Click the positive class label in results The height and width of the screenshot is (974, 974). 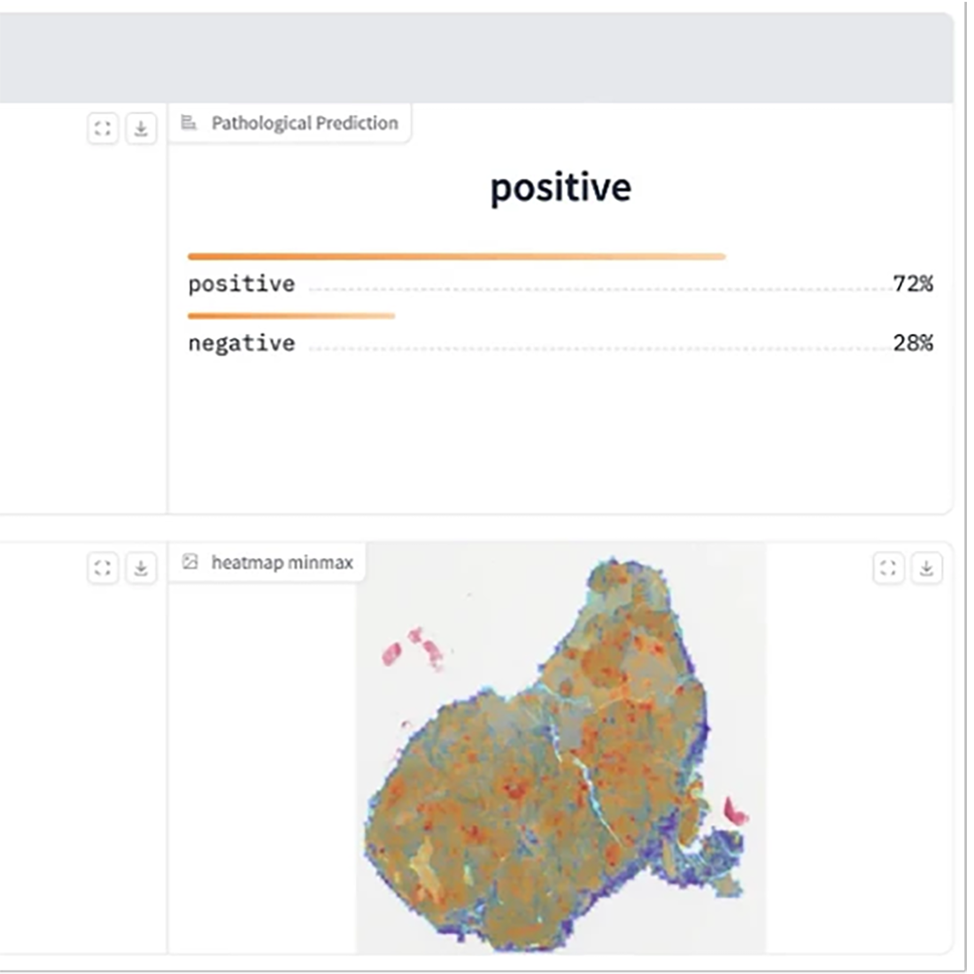[x=241, y=284]
